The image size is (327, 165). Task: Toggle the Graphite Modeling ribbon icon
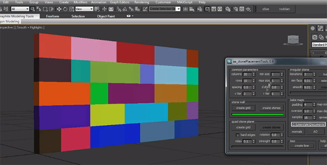[x=208, y=9]
